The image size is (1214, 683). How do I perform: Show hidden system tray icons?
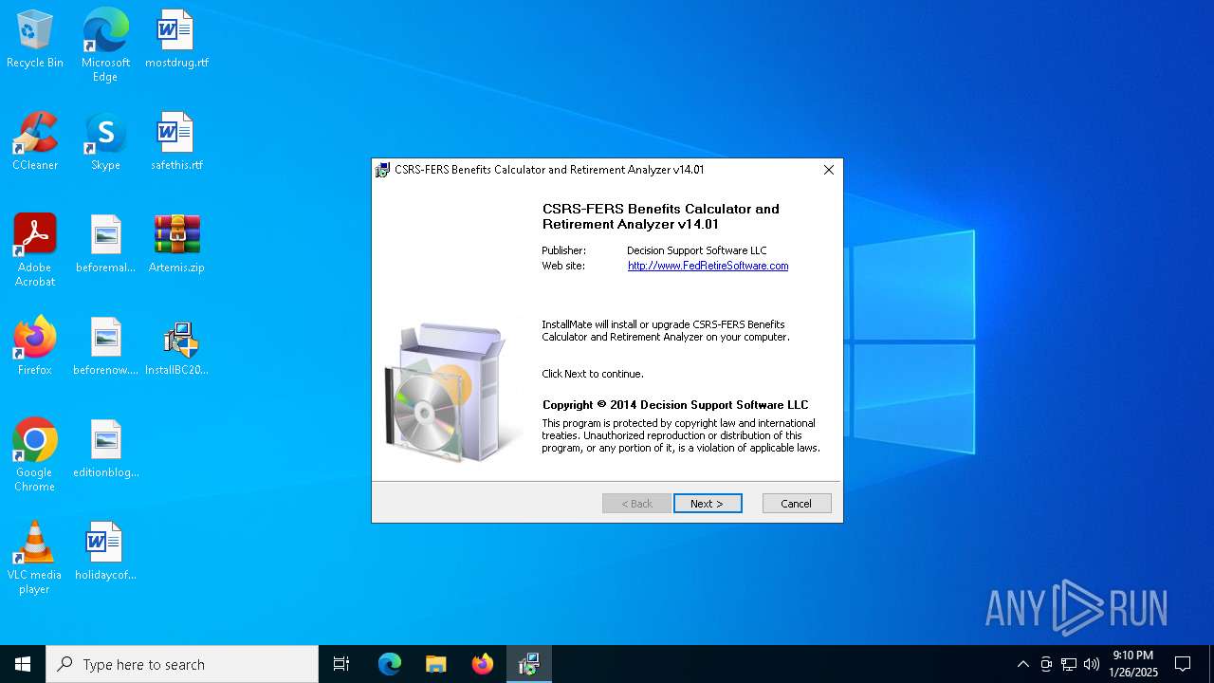[1022, 664]
